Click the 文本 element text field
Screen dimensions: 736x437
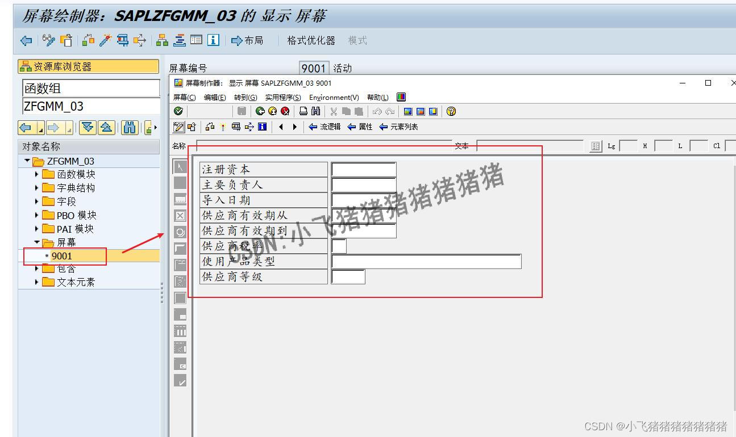(531, 146)
